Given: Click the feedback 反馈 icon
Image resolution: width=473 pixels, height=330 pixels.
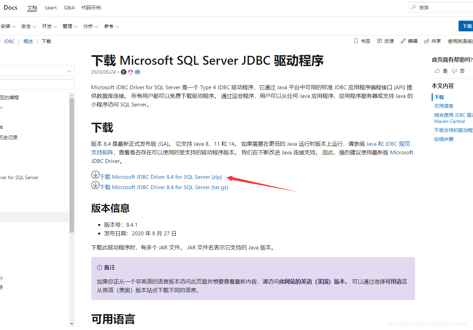Looking at the screenshot, I should coord(380,41).
